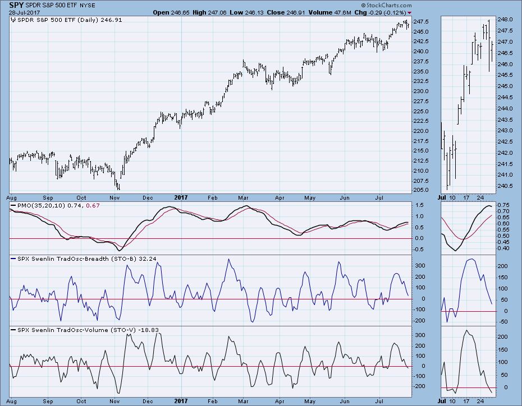522x406 pixels.
Task: Click the 28-Jul-2017 date label
Action: point(24,13)
